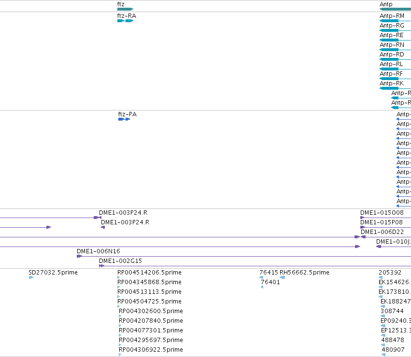The image size is (411, 357).
Task: Click the Antp-RL transcript label
Action: 391,64
